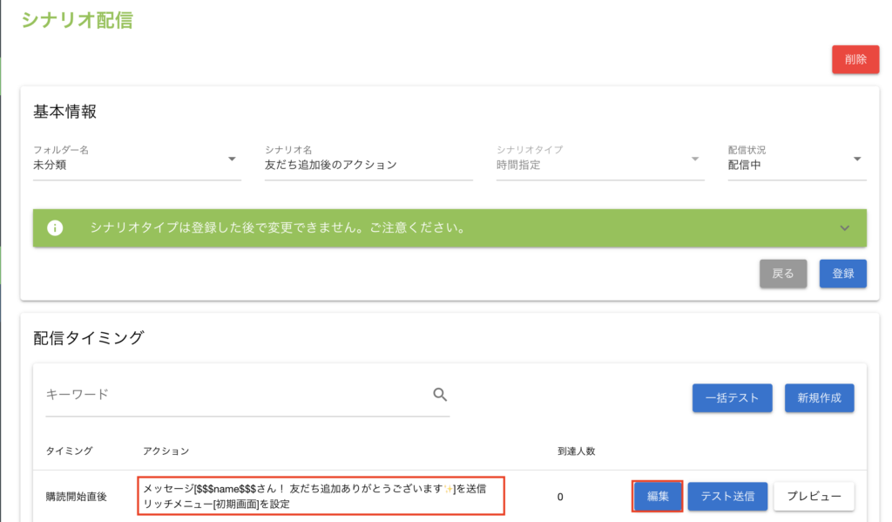This screenshot has height=522, width=892.
Task: Click the タイミング column header
Action: coord(69,451)
